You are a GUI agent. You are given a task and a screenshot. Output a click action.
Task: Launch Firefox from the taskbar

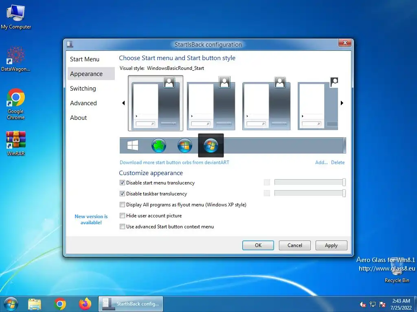[85, 304]
